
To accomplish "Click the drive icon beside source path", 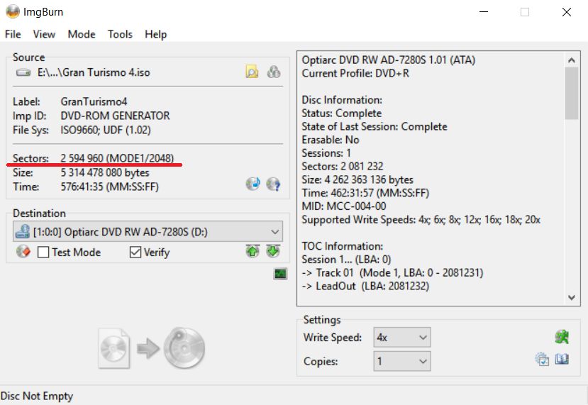I will 23,72.
